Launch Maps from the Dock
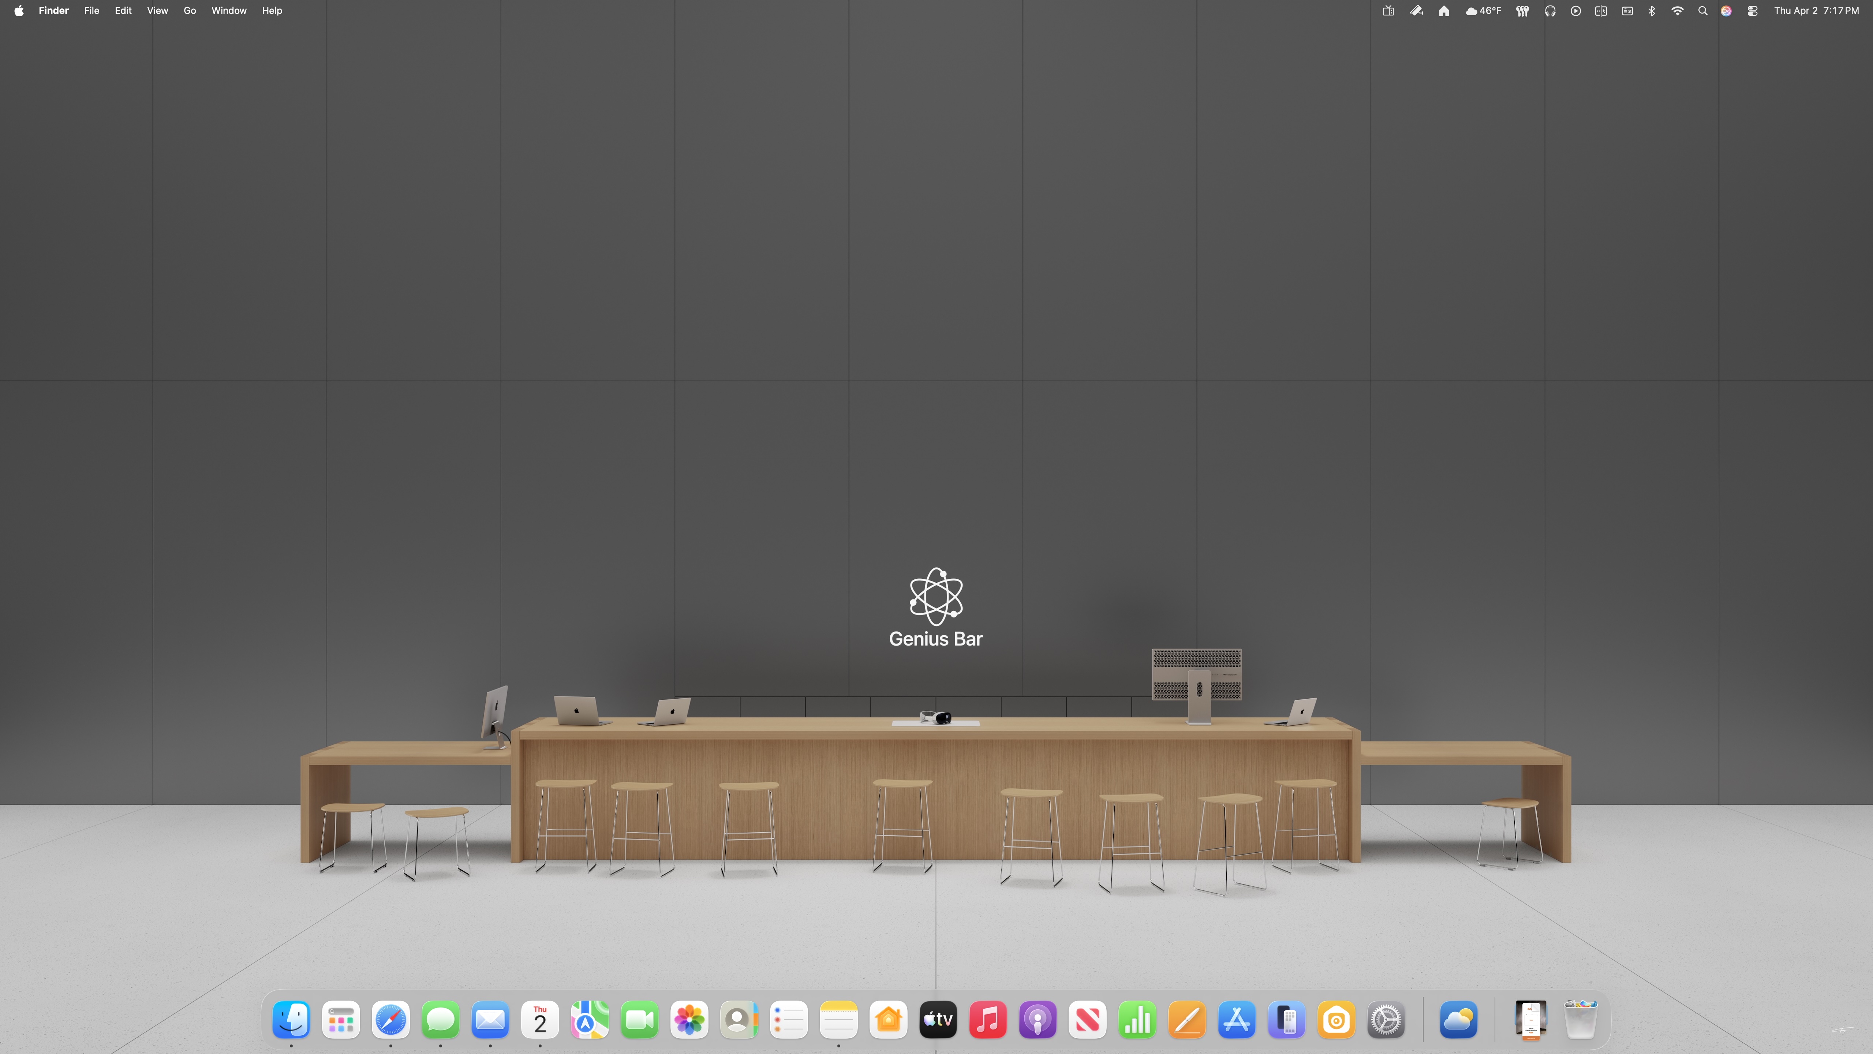 (x=590, y=1020)
